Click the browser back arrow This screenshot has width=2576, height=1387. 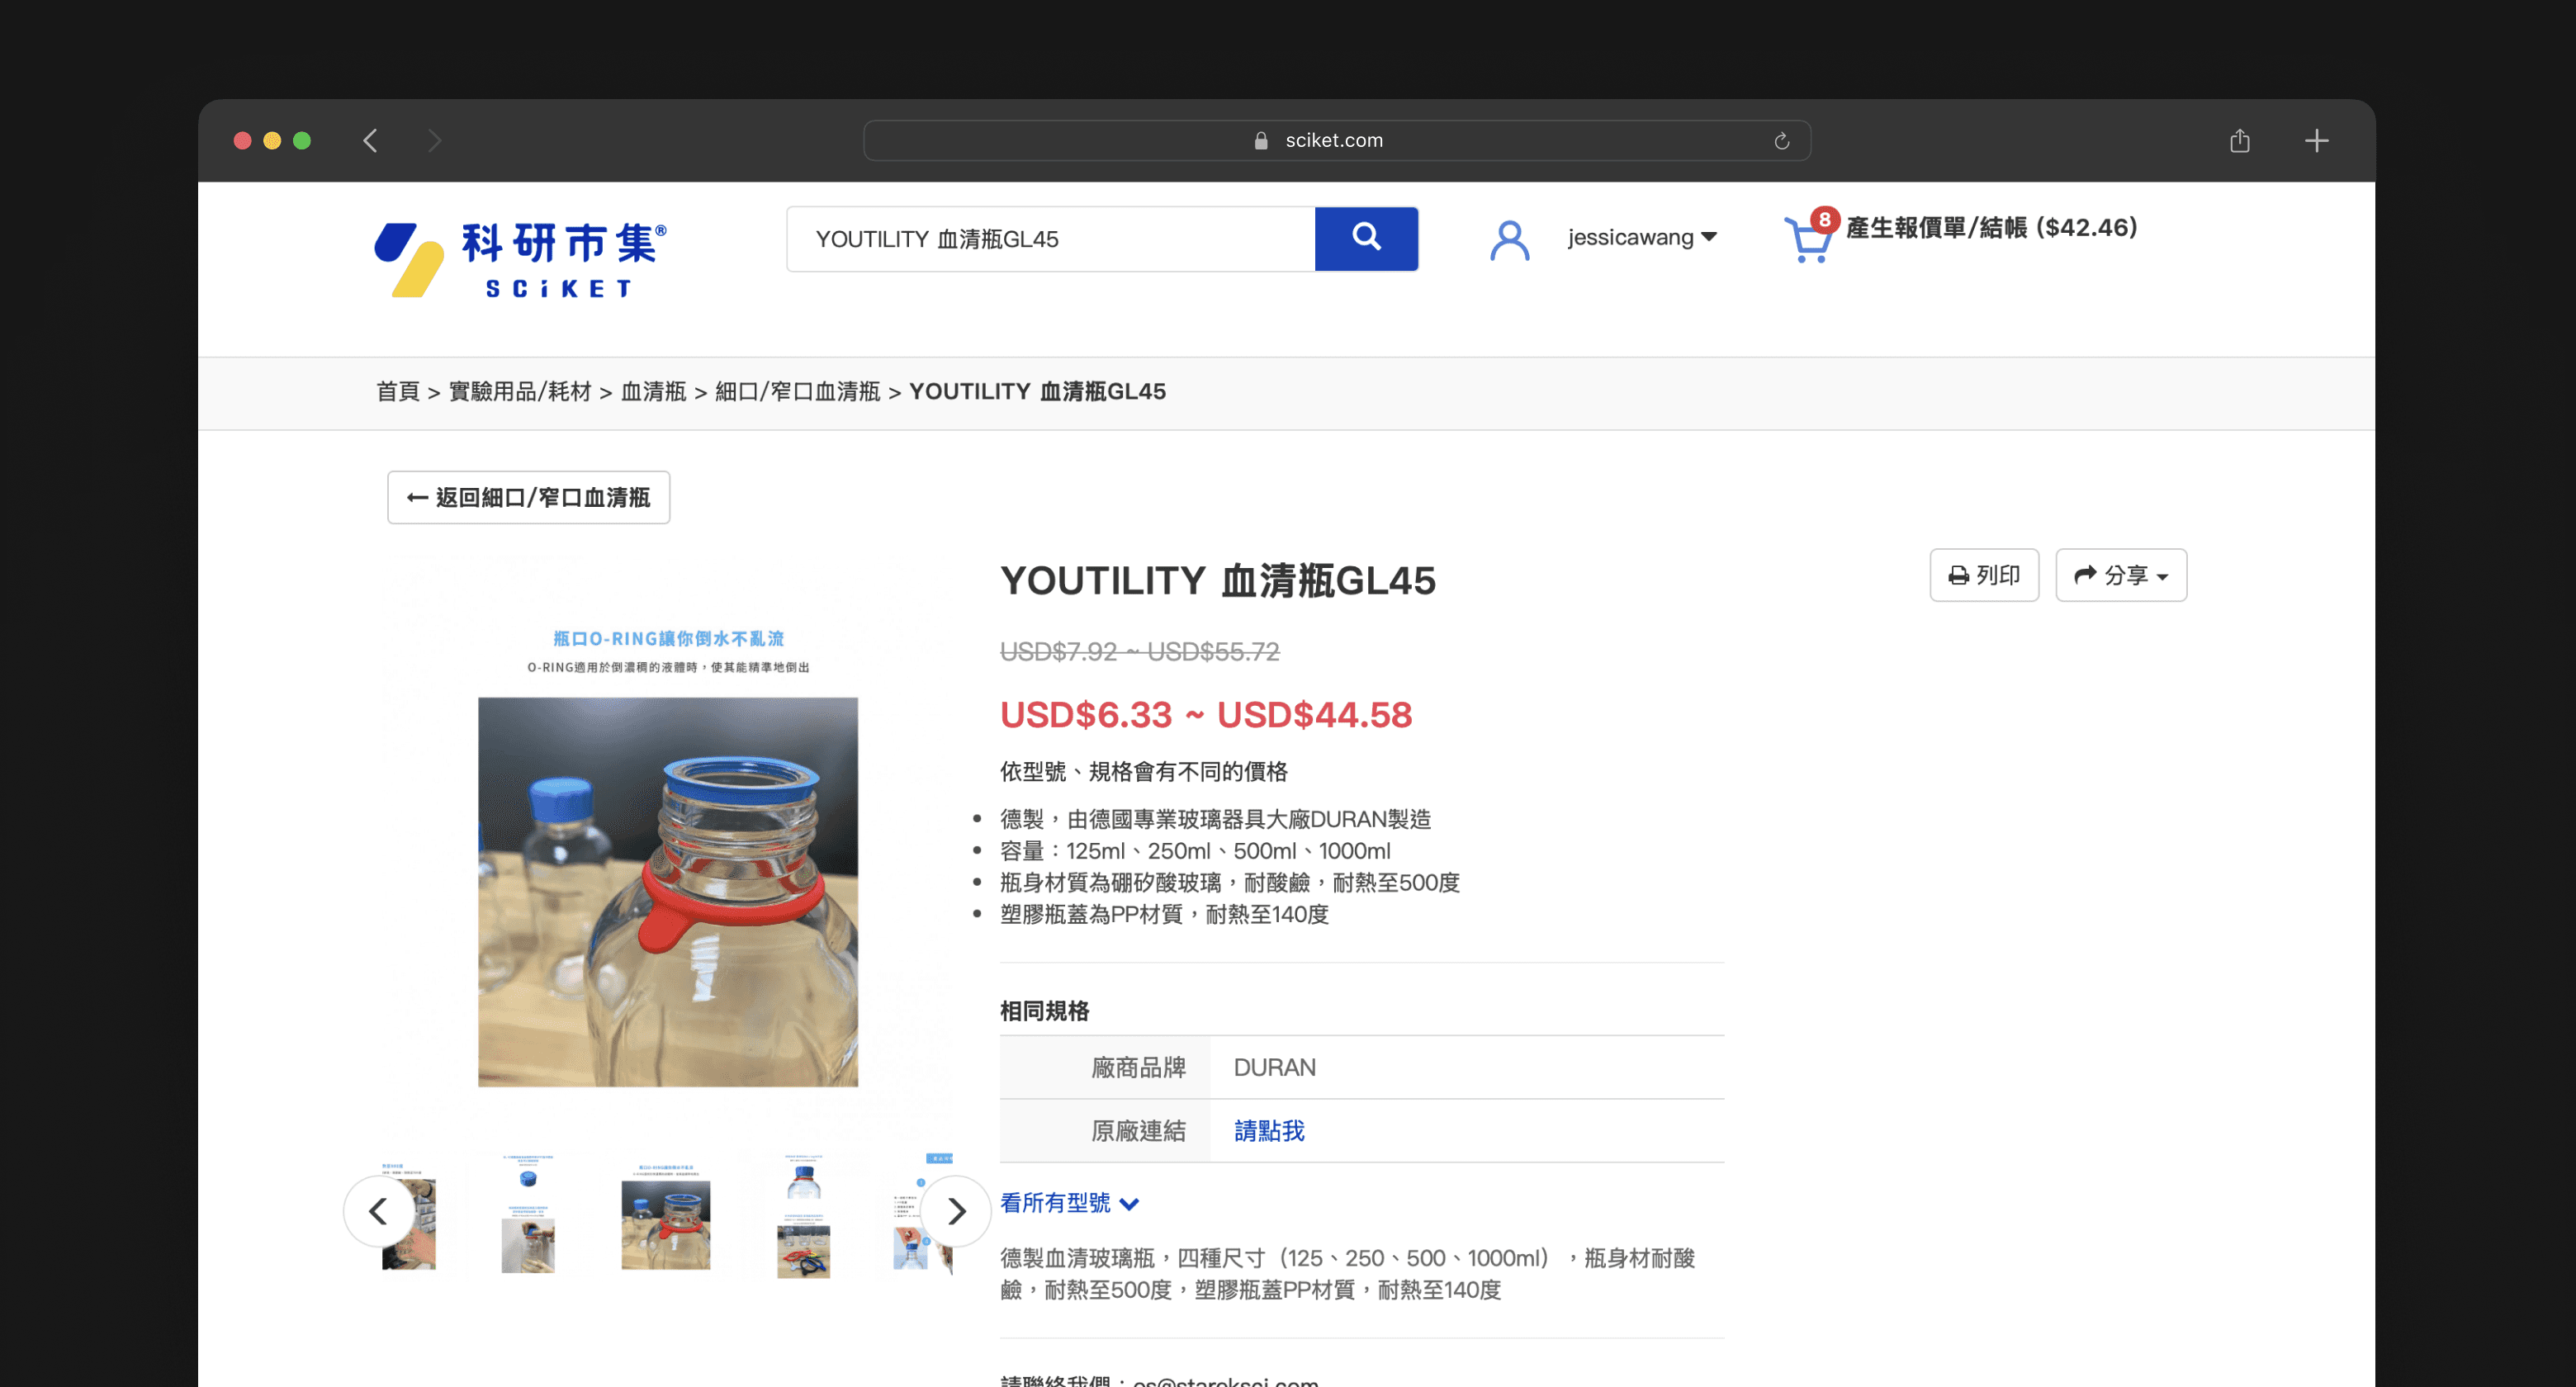370,141
